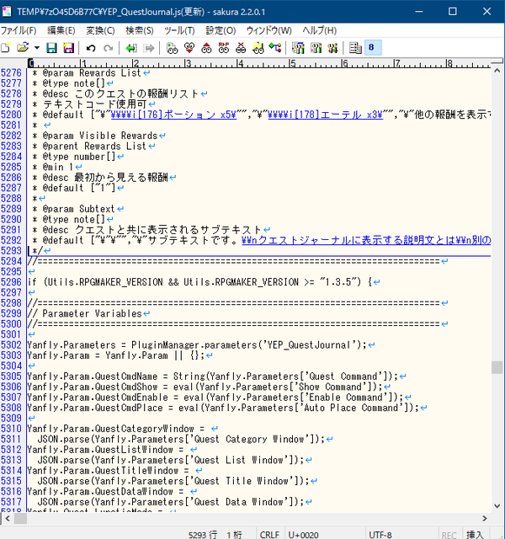
Task: Open Grep search folder binoculars icon
Action: coord(258,48)
